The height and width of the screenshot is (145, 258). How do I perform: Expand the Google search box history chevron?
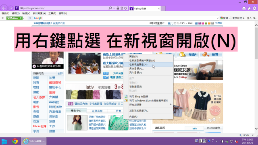coord(218,18)
